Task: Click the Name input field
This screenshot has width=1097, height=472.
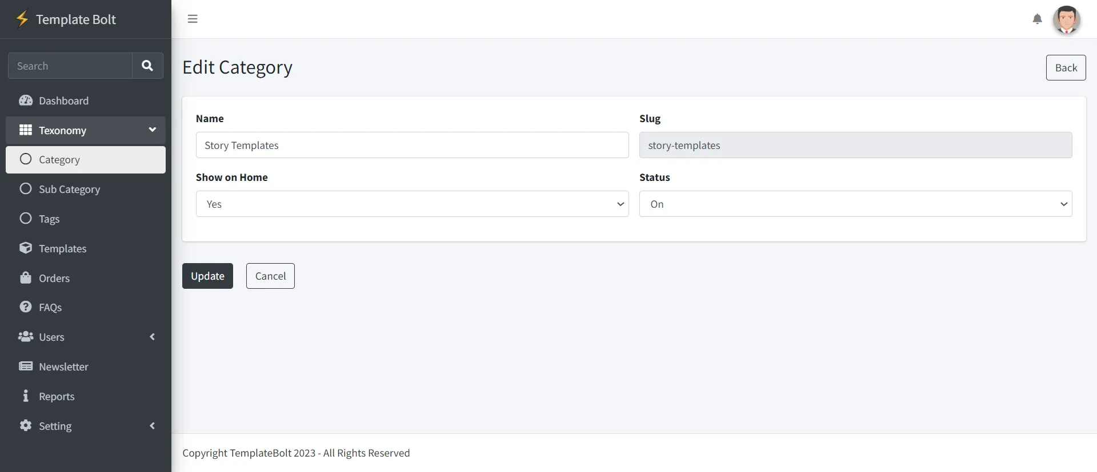Action: tap(412, 145)
